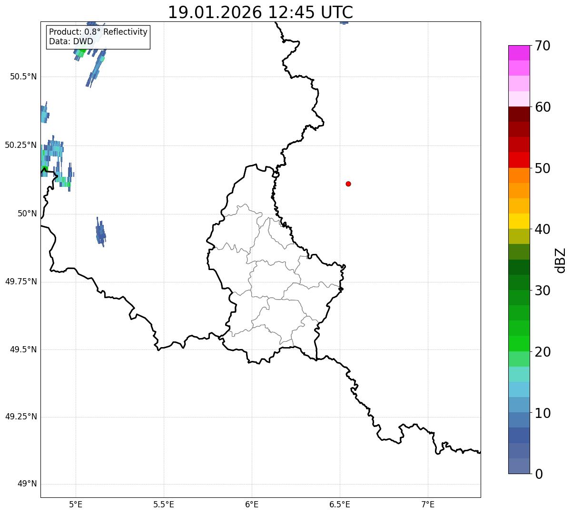Click the red station marker dot
The height and width of the screenshot is (514, 572).
tap(348, 184)
